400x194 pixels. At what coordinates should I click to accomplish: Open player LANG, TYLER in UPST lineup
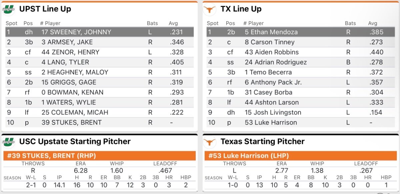[x=65, y=62]
